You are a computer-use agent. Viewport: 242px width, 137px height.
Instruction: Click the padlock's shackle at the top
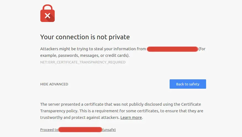[x=48, y=7]
